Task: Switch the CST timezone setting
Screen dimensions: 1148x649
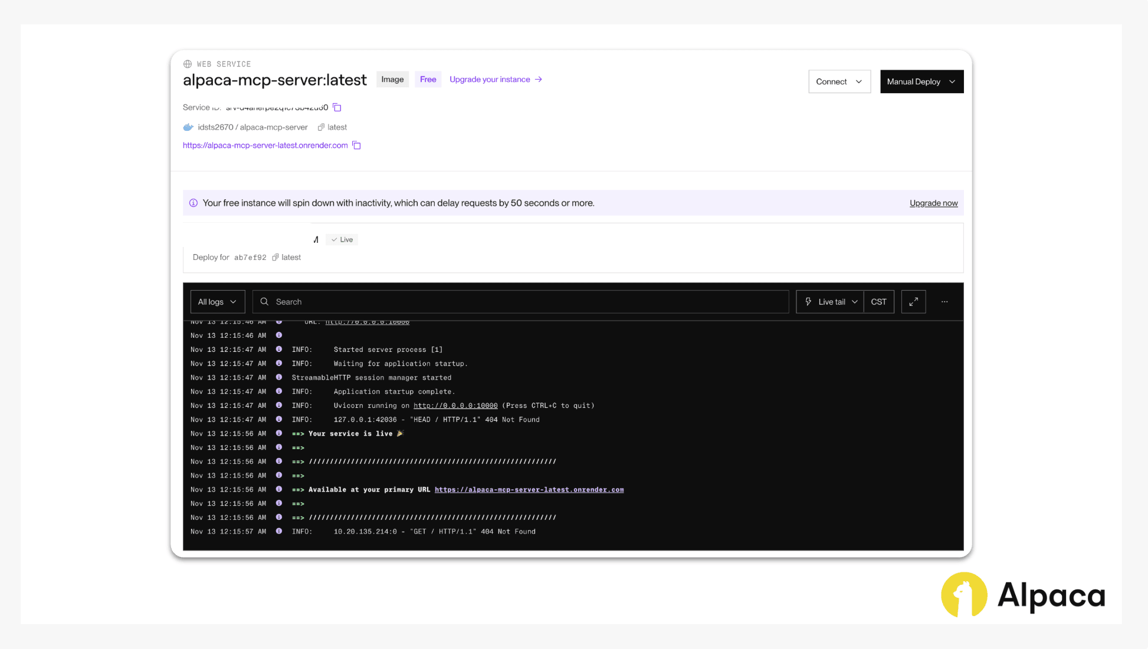Action: tap(878, 302)
